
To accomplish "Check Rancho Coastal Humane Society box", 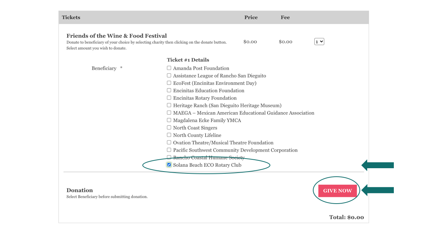I will click(169, 157).
